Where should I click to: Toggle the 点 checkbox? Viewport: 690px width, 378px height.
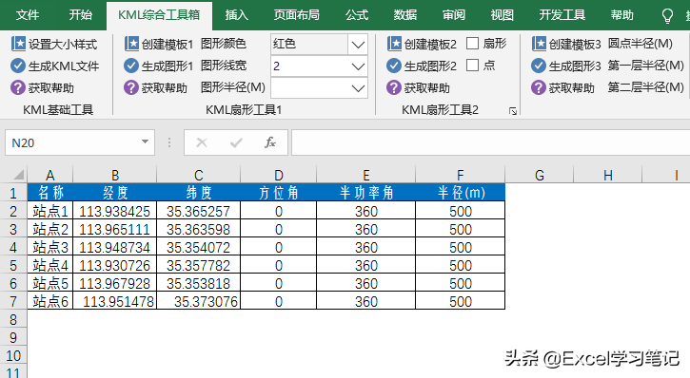point(472,66)
